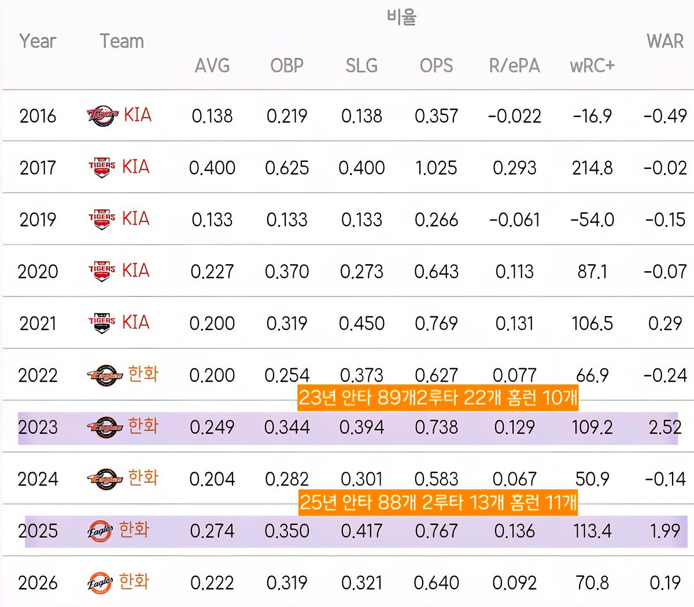694x607 pixels.
Task: Click the 2.52 WAR value for 2023
Action: click(665, 427)
